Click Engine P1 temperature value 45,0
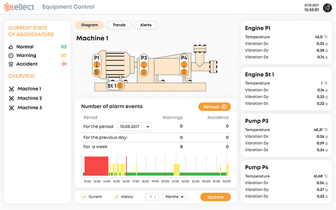The width and height of the screenshot is (336, 210). click(x=319, y=37)
